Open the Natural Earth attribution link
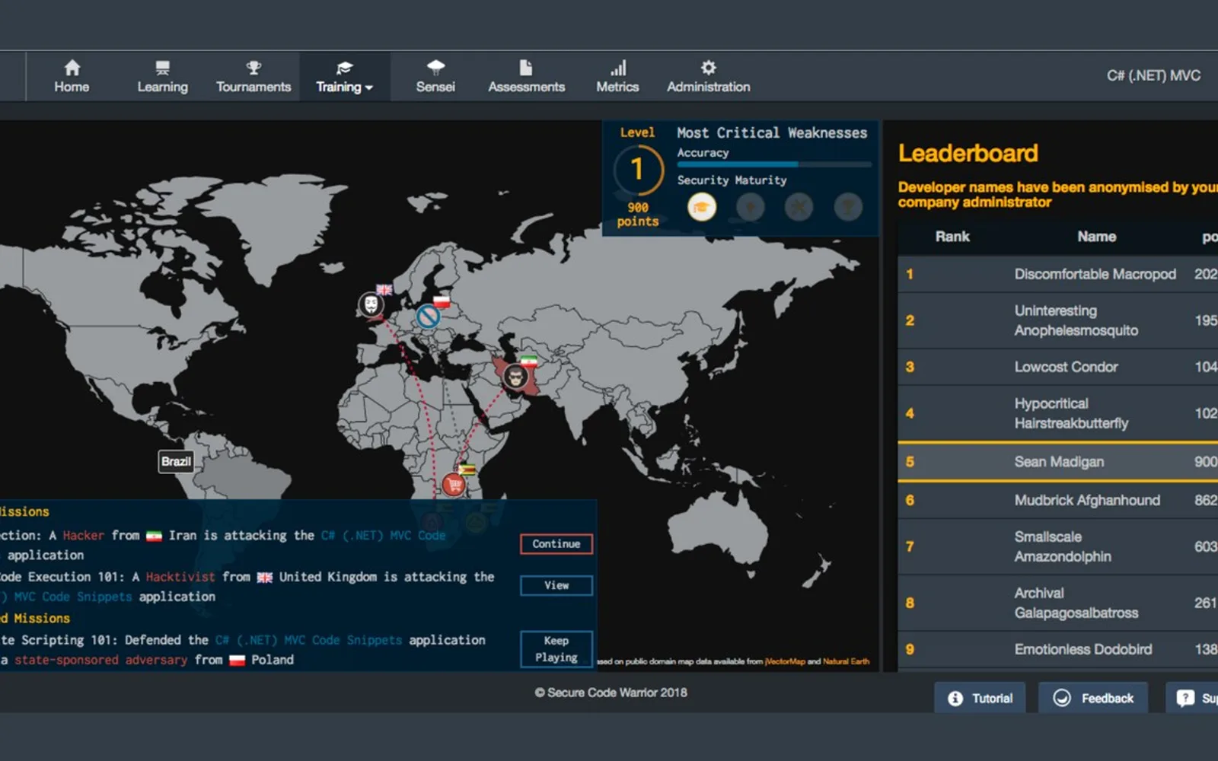1218x761 pixels. tap(846, 661)
